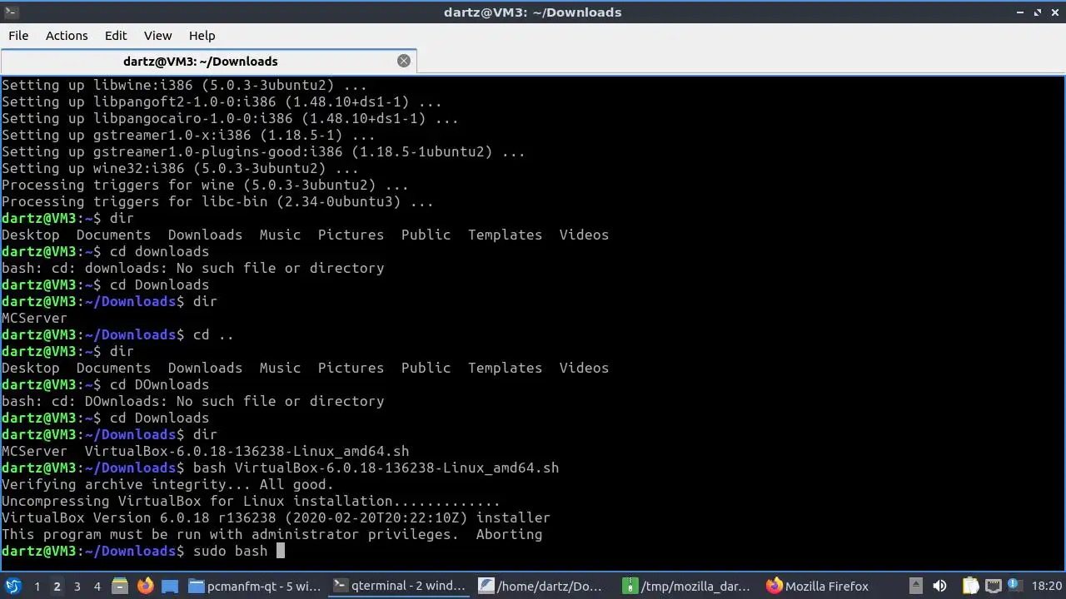Click 'bash: cd: downloads: No such file' error line
The height and width of the screenshot is (599, 1066).
tap(192, 268)
